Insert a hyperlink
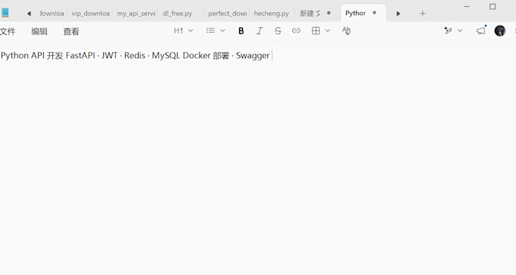 [x=296, y=31]
